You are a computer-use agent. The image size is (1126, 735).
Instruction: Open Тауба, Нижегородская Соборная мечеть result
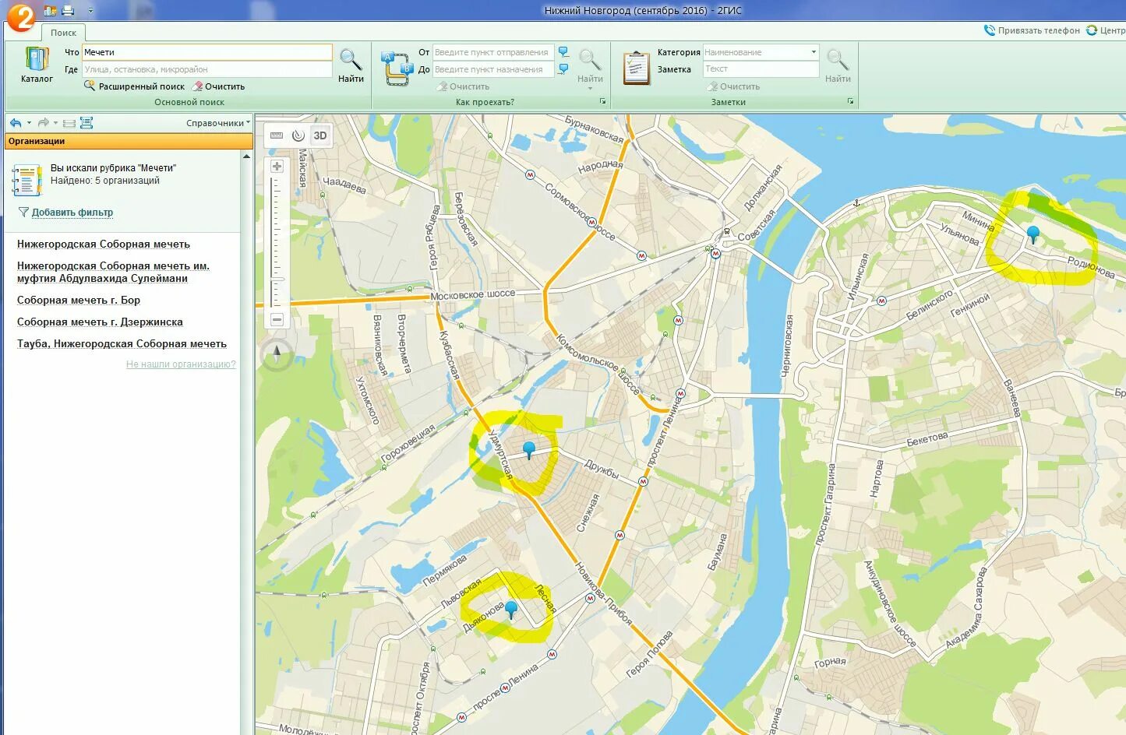pyautogui.click(x=122, y=343)
